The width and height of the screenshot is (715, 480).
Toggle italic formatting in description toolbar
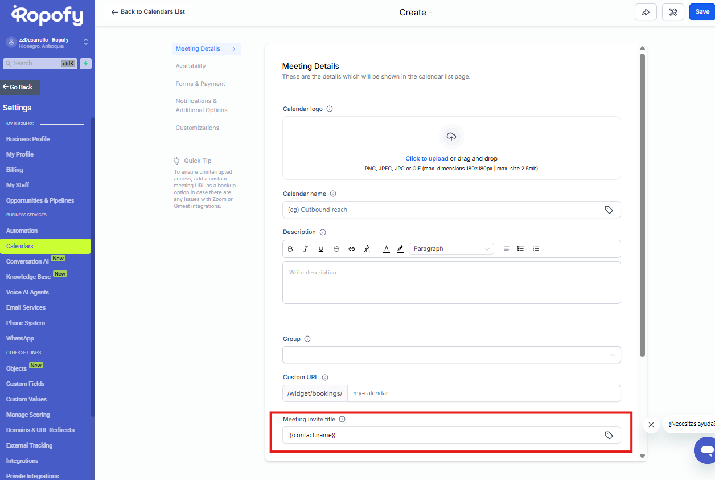[306, 249]
